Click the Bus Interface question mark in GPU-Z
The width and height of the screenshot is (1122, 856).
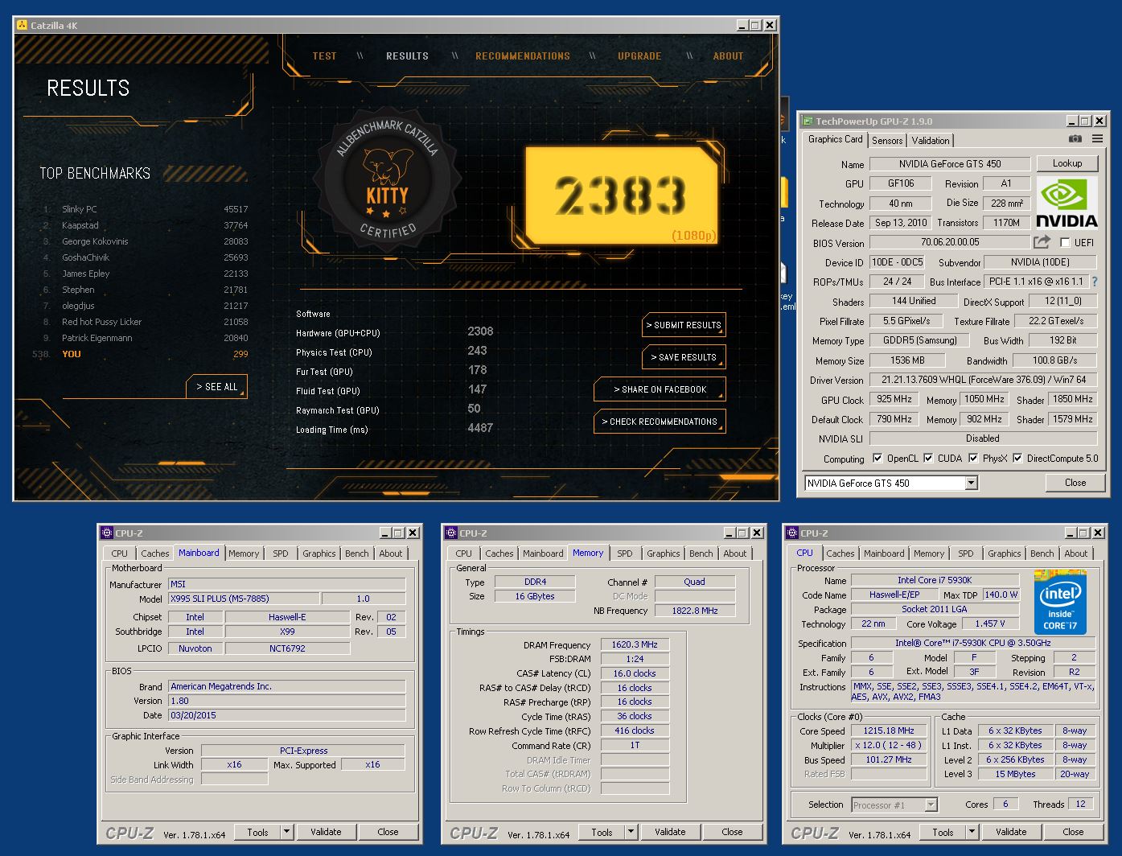[x=1095, y=282]
